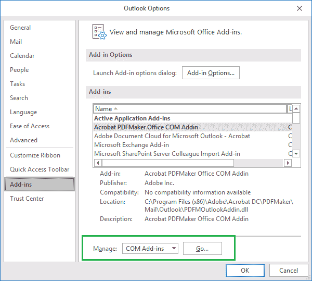Open the General options category
312x281 pixels.
tap(40, 28)
